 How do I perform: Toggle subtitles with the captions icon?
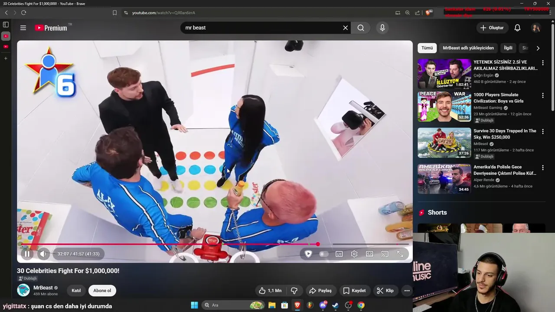339,254
